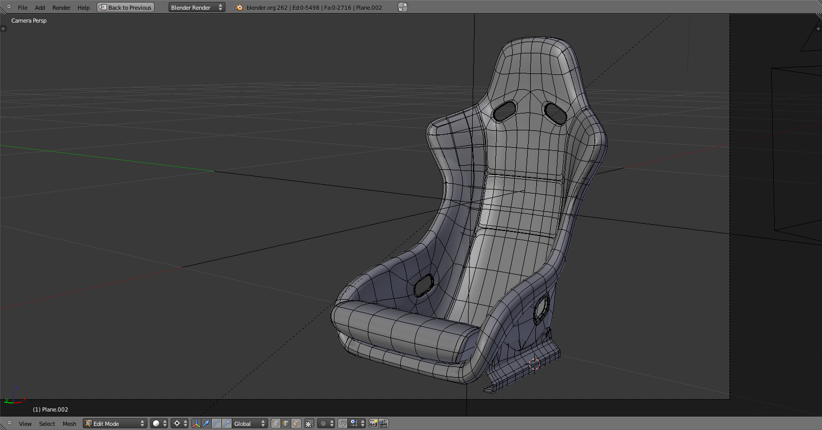The image size is (822, 430).
Task: Enable the translate manipulator arrow
Action: (206, 423)
